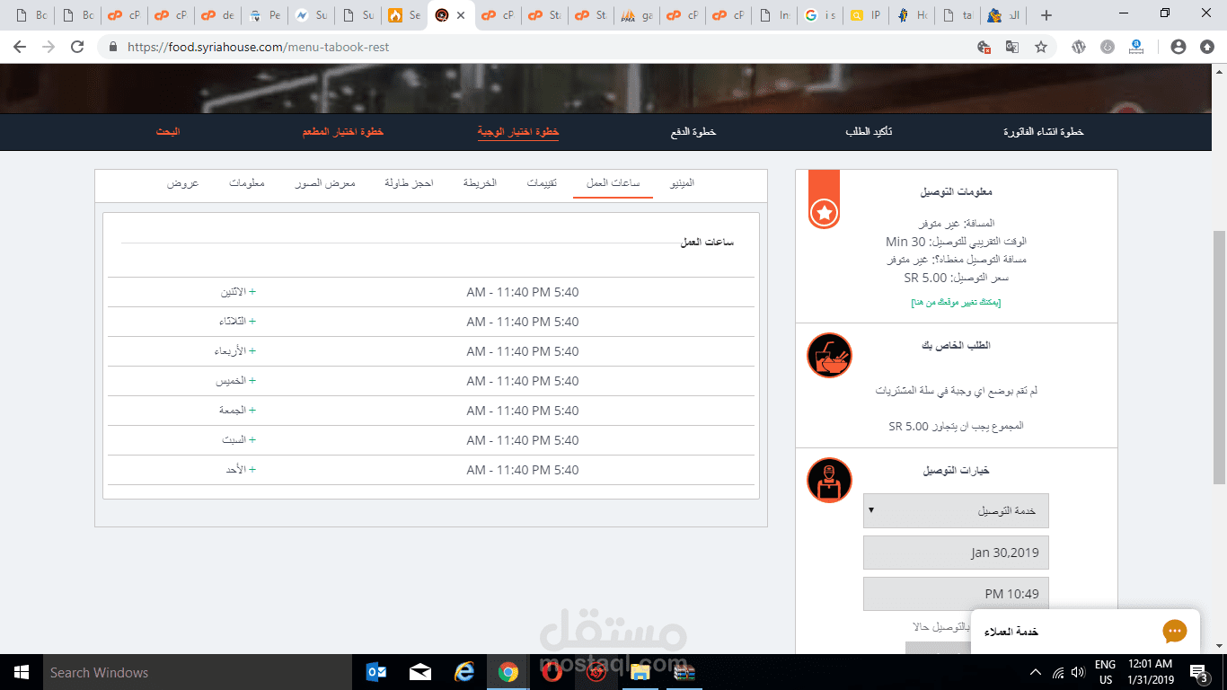Viewport: 1227px width, 690px height.
Task: Bookmark this page with star icon
Action: pyautogui.click(x=1041, y=47)
